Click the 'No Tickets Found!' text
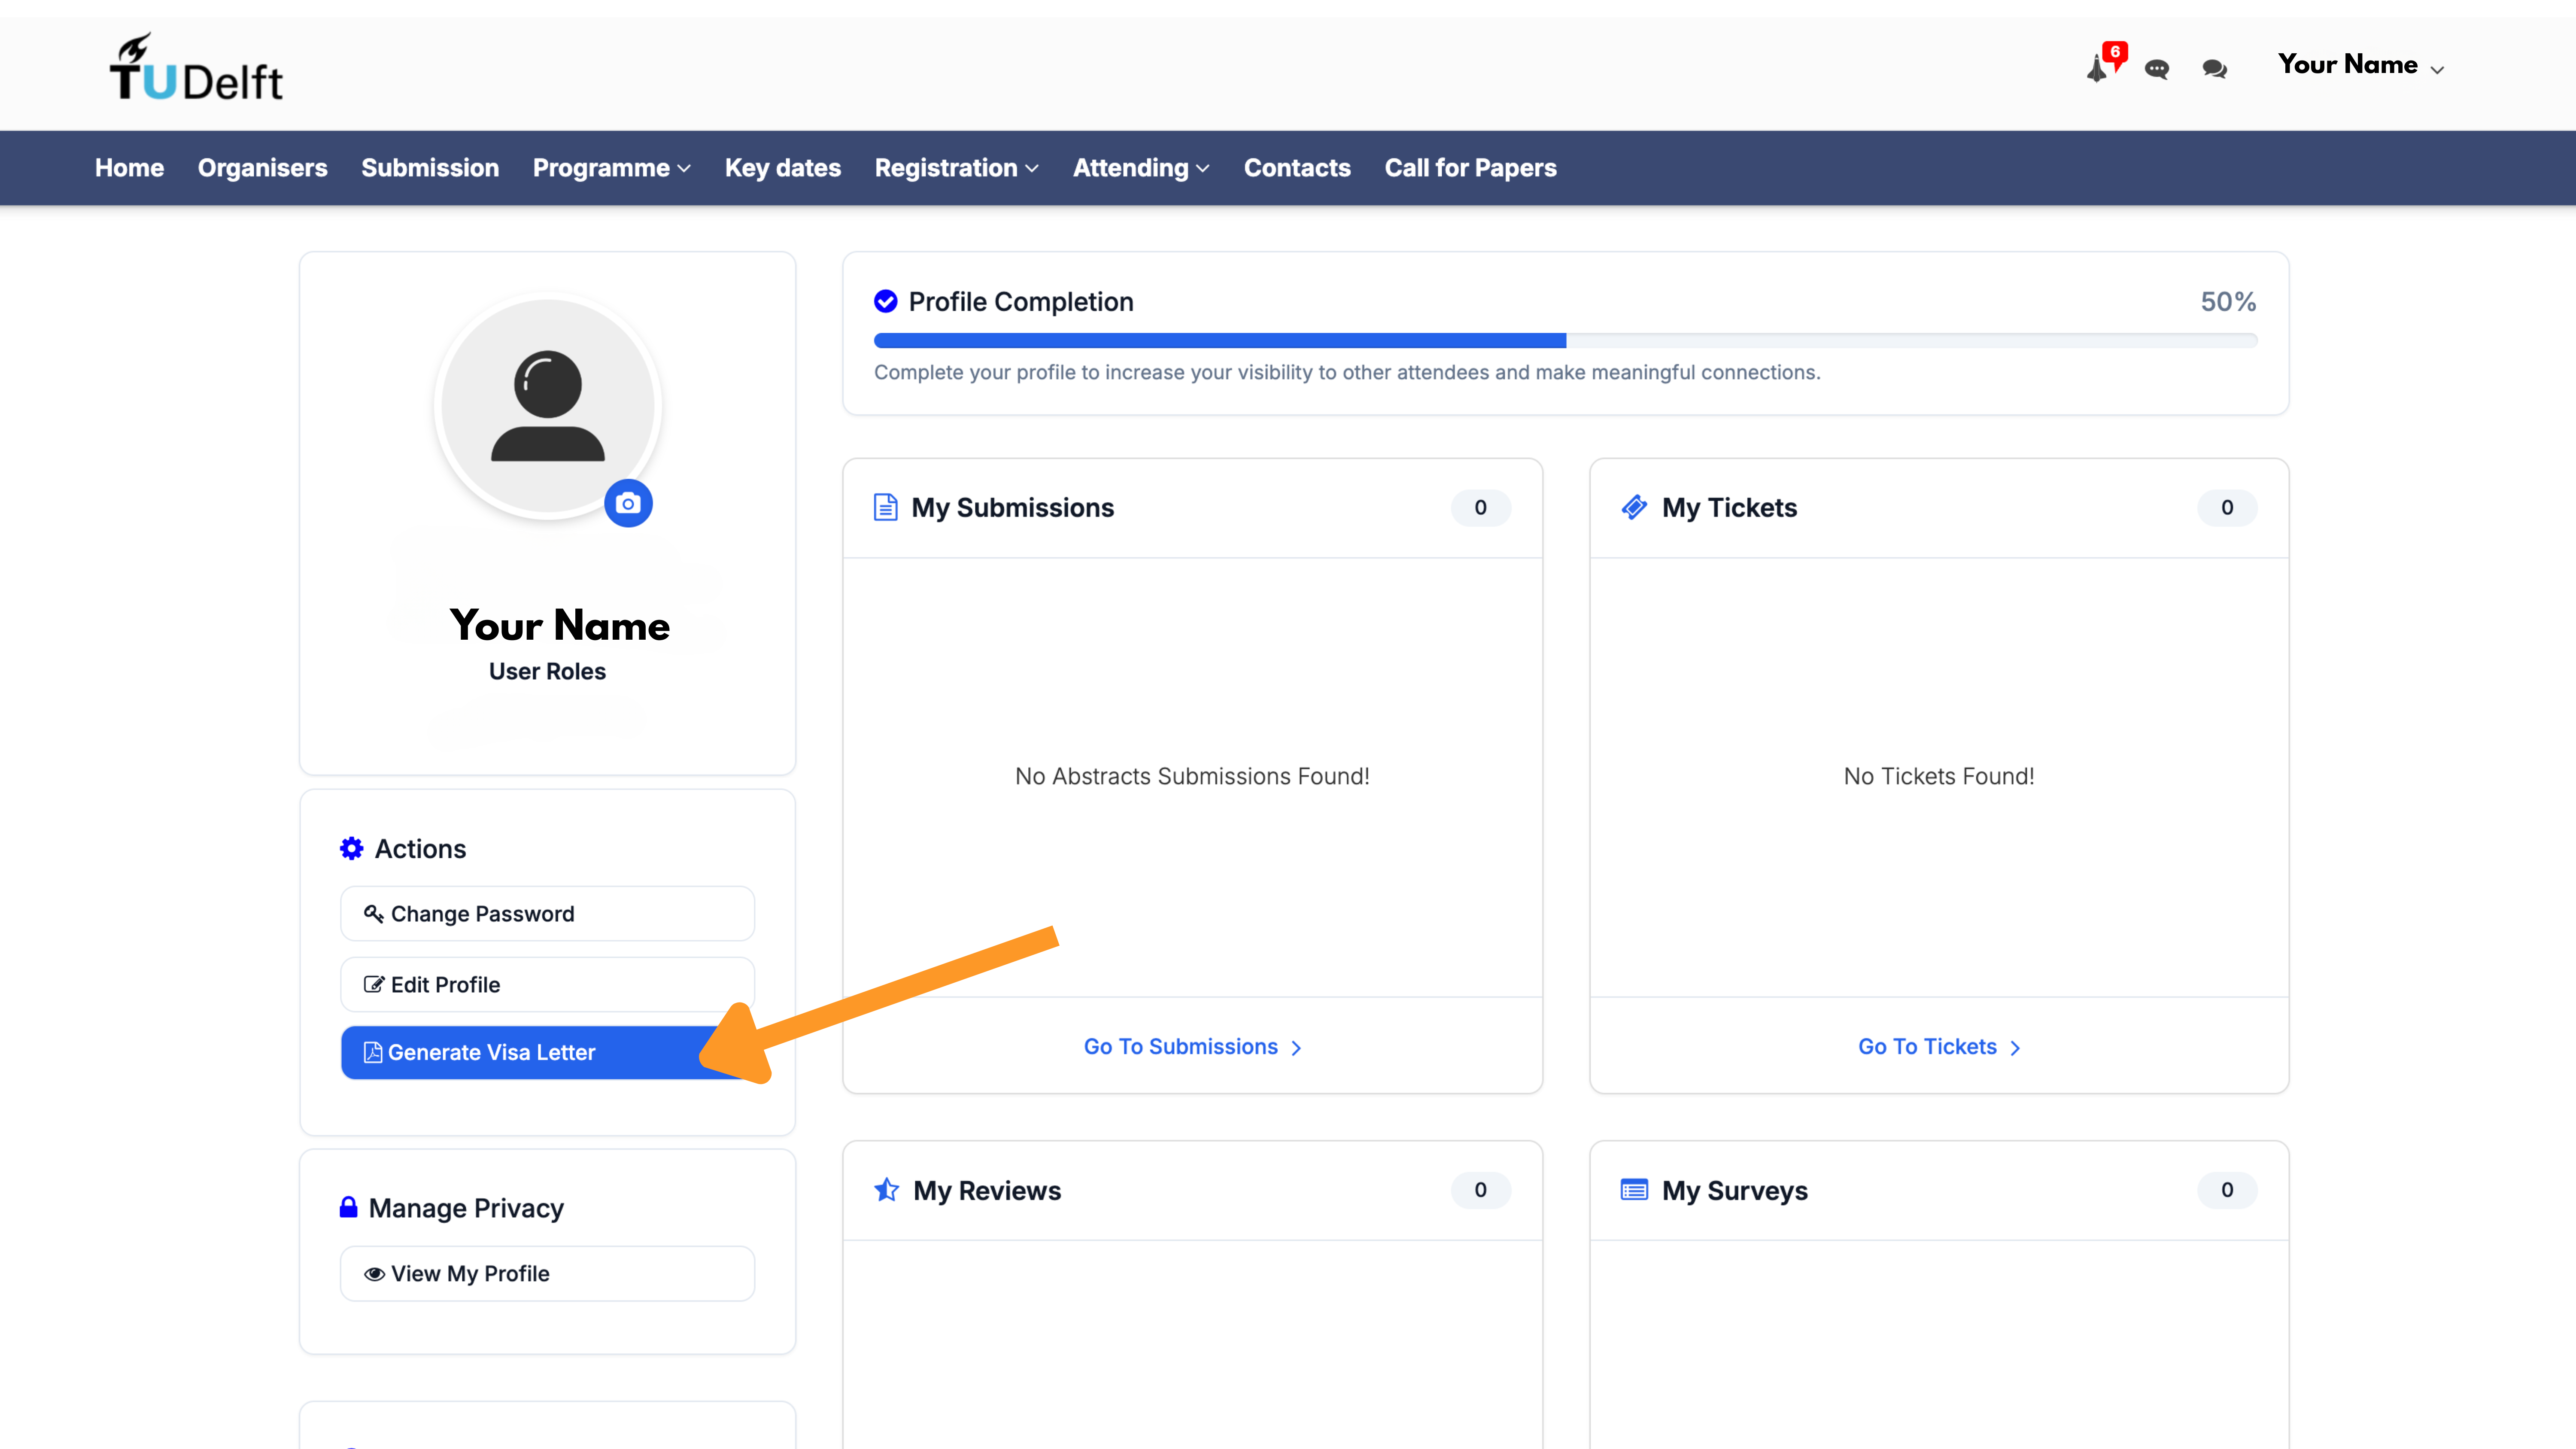The image size is (2576, 1449). tap(1939, 776)
